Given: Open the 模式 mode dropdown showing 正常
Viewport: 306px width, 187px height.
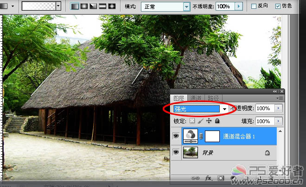Looking at the screenshot, I should coord(160,6).
